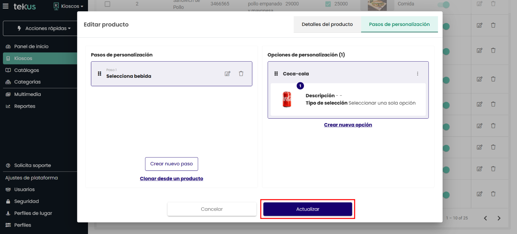Screen dimensions: 517x234
Task: Delete the Selecciona bebida step
Action: (x=241, y=74)
